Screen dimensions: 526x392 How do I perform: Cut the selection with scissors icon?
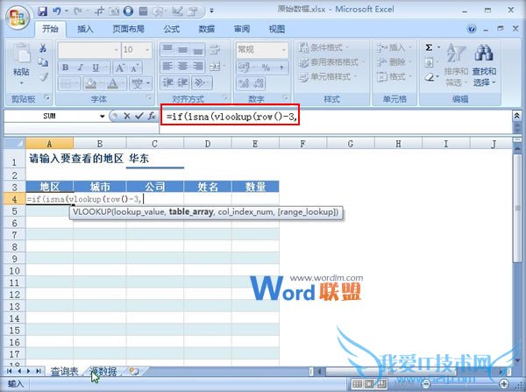point(43,48)
